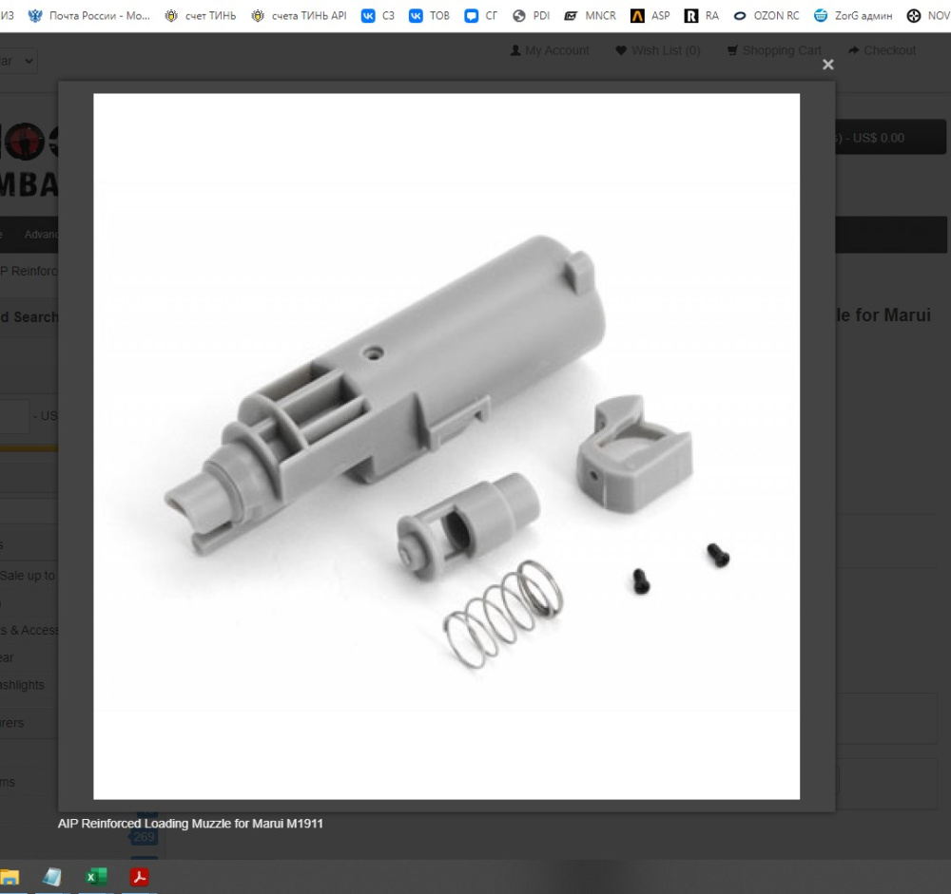
Task: Proceed to Checkout link
Action: (x=882, y=50)
